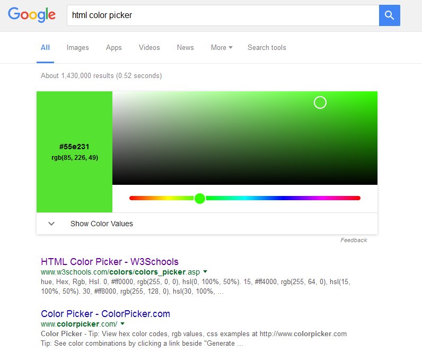The width and height of the screenshot is (422, 359).
Task: Click the green preview swatch showing #55e231
Action: [75, 152]
